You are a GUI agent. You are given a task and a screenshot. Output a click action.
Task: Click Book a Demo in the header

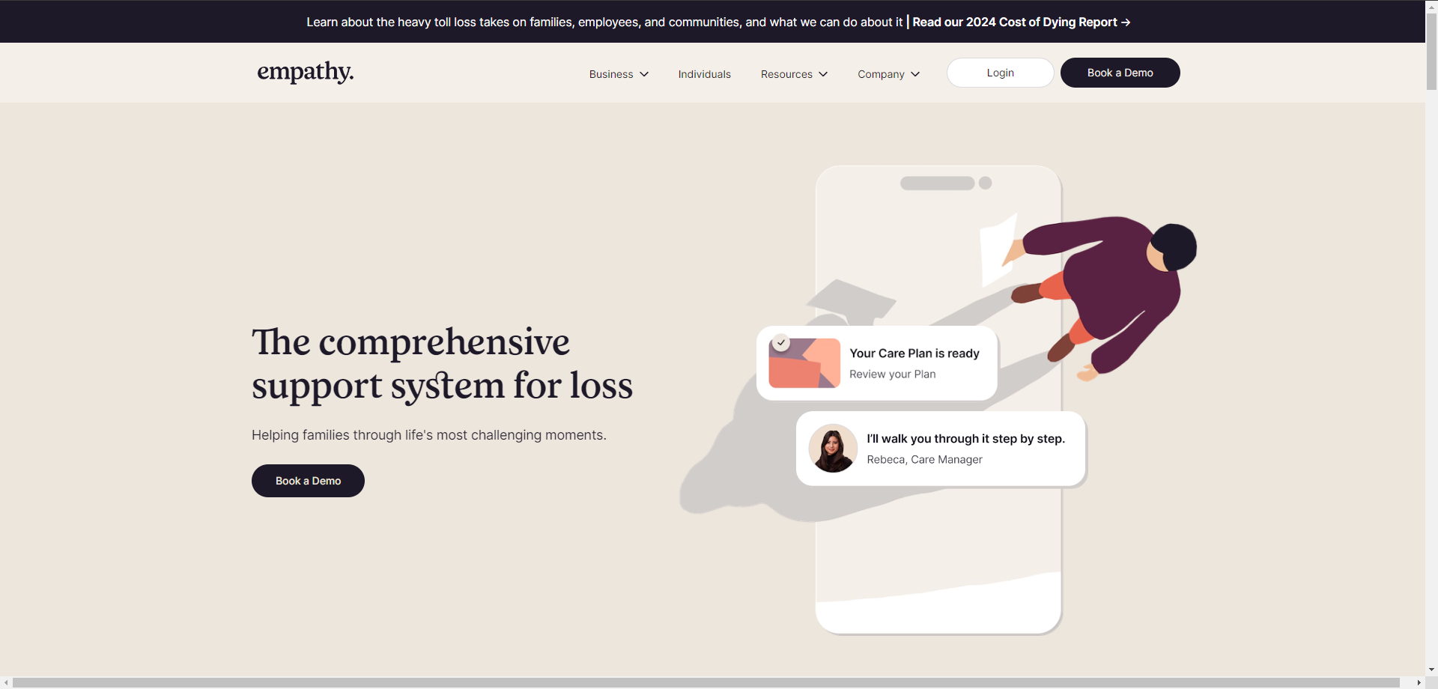point(1120,73)
